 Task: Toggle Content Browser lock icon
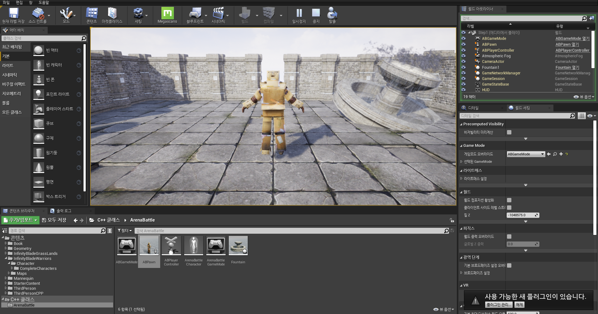[x=452, y=220]
